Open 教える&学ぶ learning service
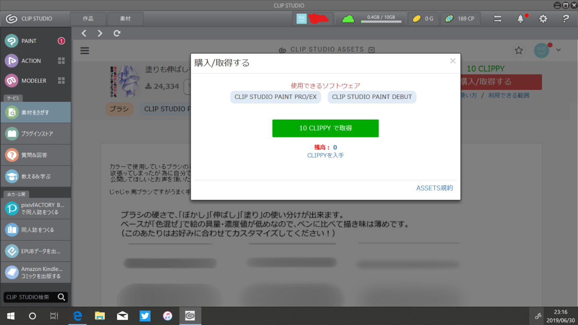 (36, 176)
